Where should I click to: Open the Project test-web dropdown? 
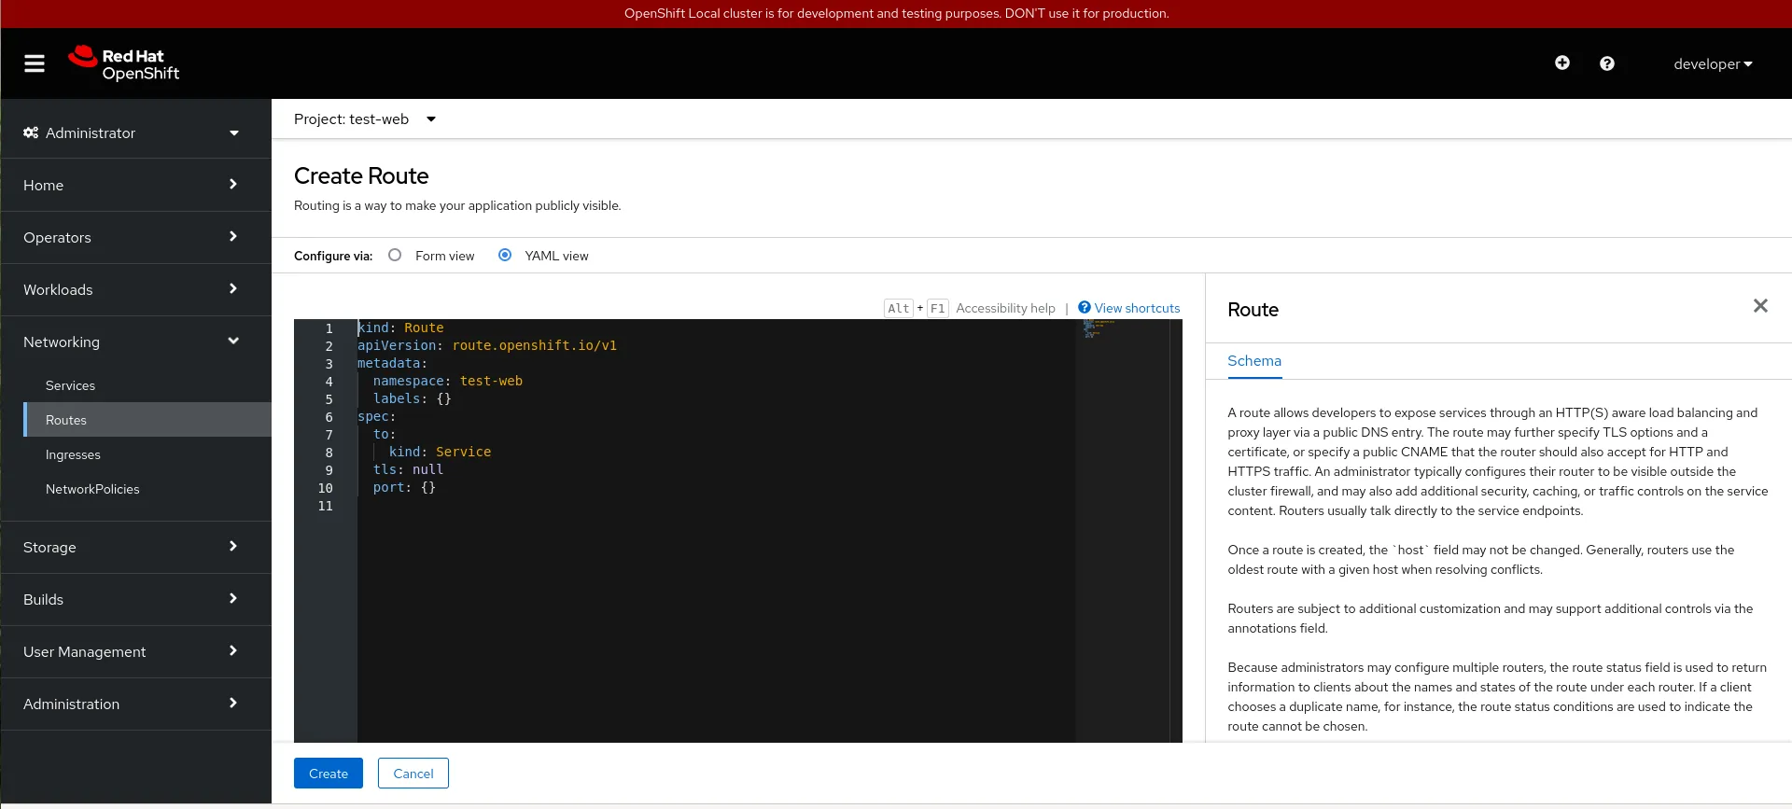pyautogui.click(x=365, y=119)
